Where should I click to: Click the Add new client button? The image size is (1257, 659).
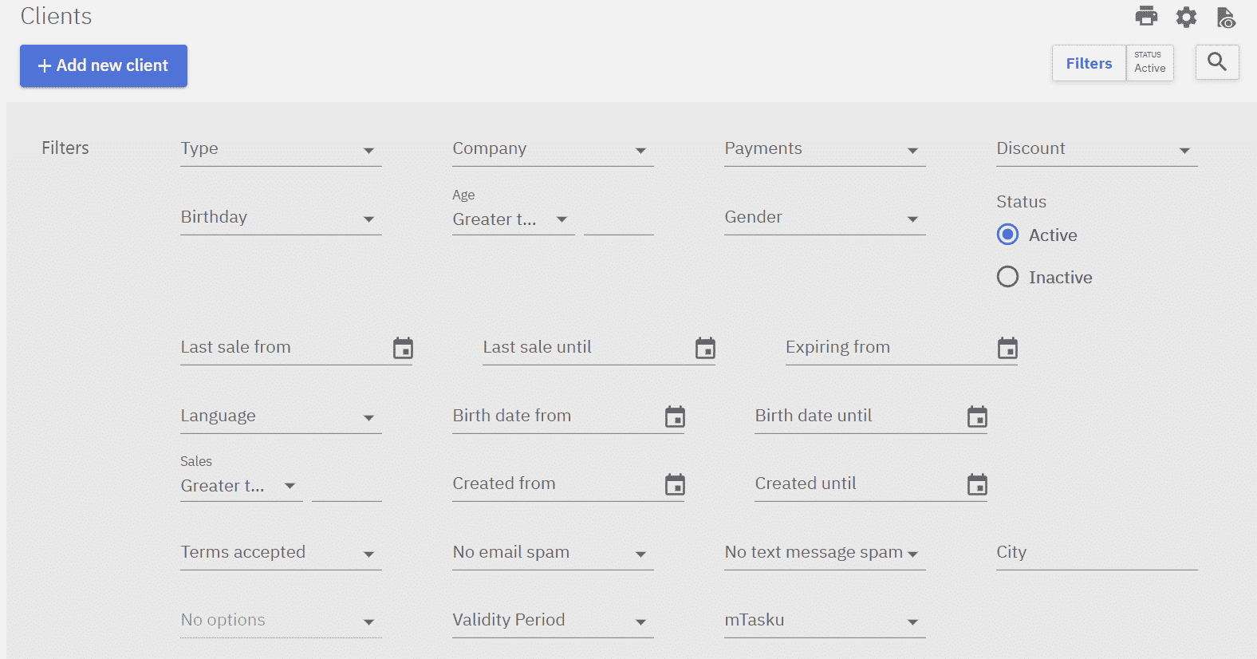pyautogui.click(x=104, y=65)
